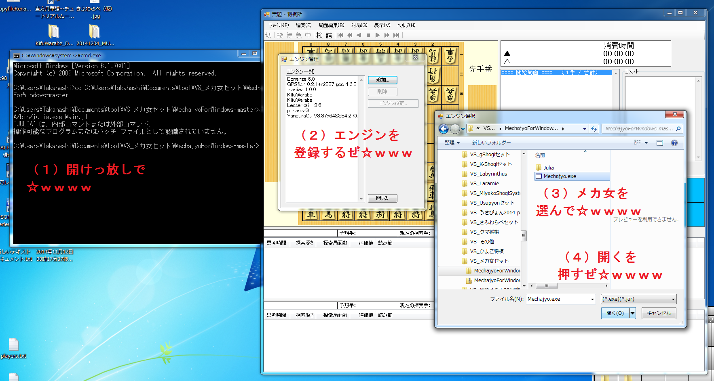Open the players.txt desktop file icon

[x=14, y=348]
